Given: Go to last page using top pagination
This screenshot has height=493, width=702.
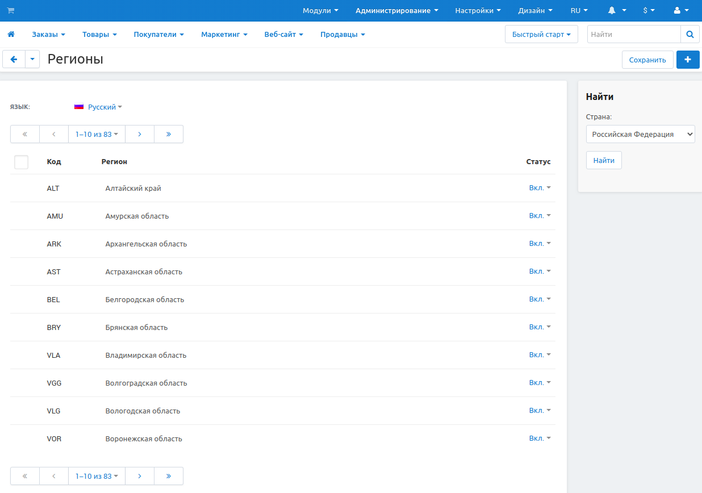Looking at the screenshot, I should pyautogui.click(x=169, y=134).
